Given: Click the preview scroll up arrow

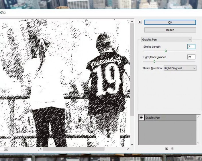Looking at the screenshot, I should (x=132, y=22).
